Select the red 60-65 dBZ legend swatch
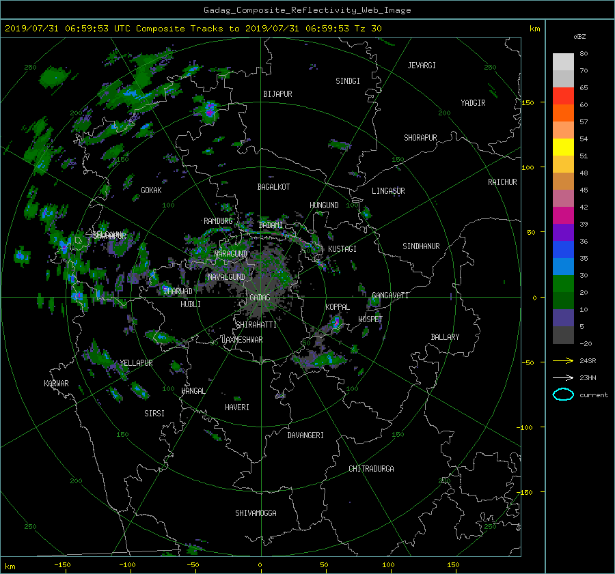 coord(563,96)
